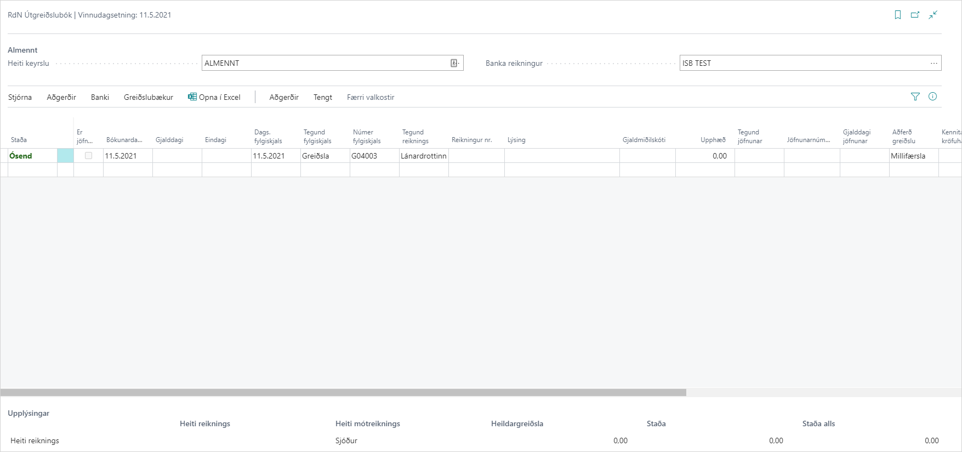Screen dimensions: 962x452
Task: Click the Reikningur nr. column header
Action: pyautogui.click(x=472, y=140)
